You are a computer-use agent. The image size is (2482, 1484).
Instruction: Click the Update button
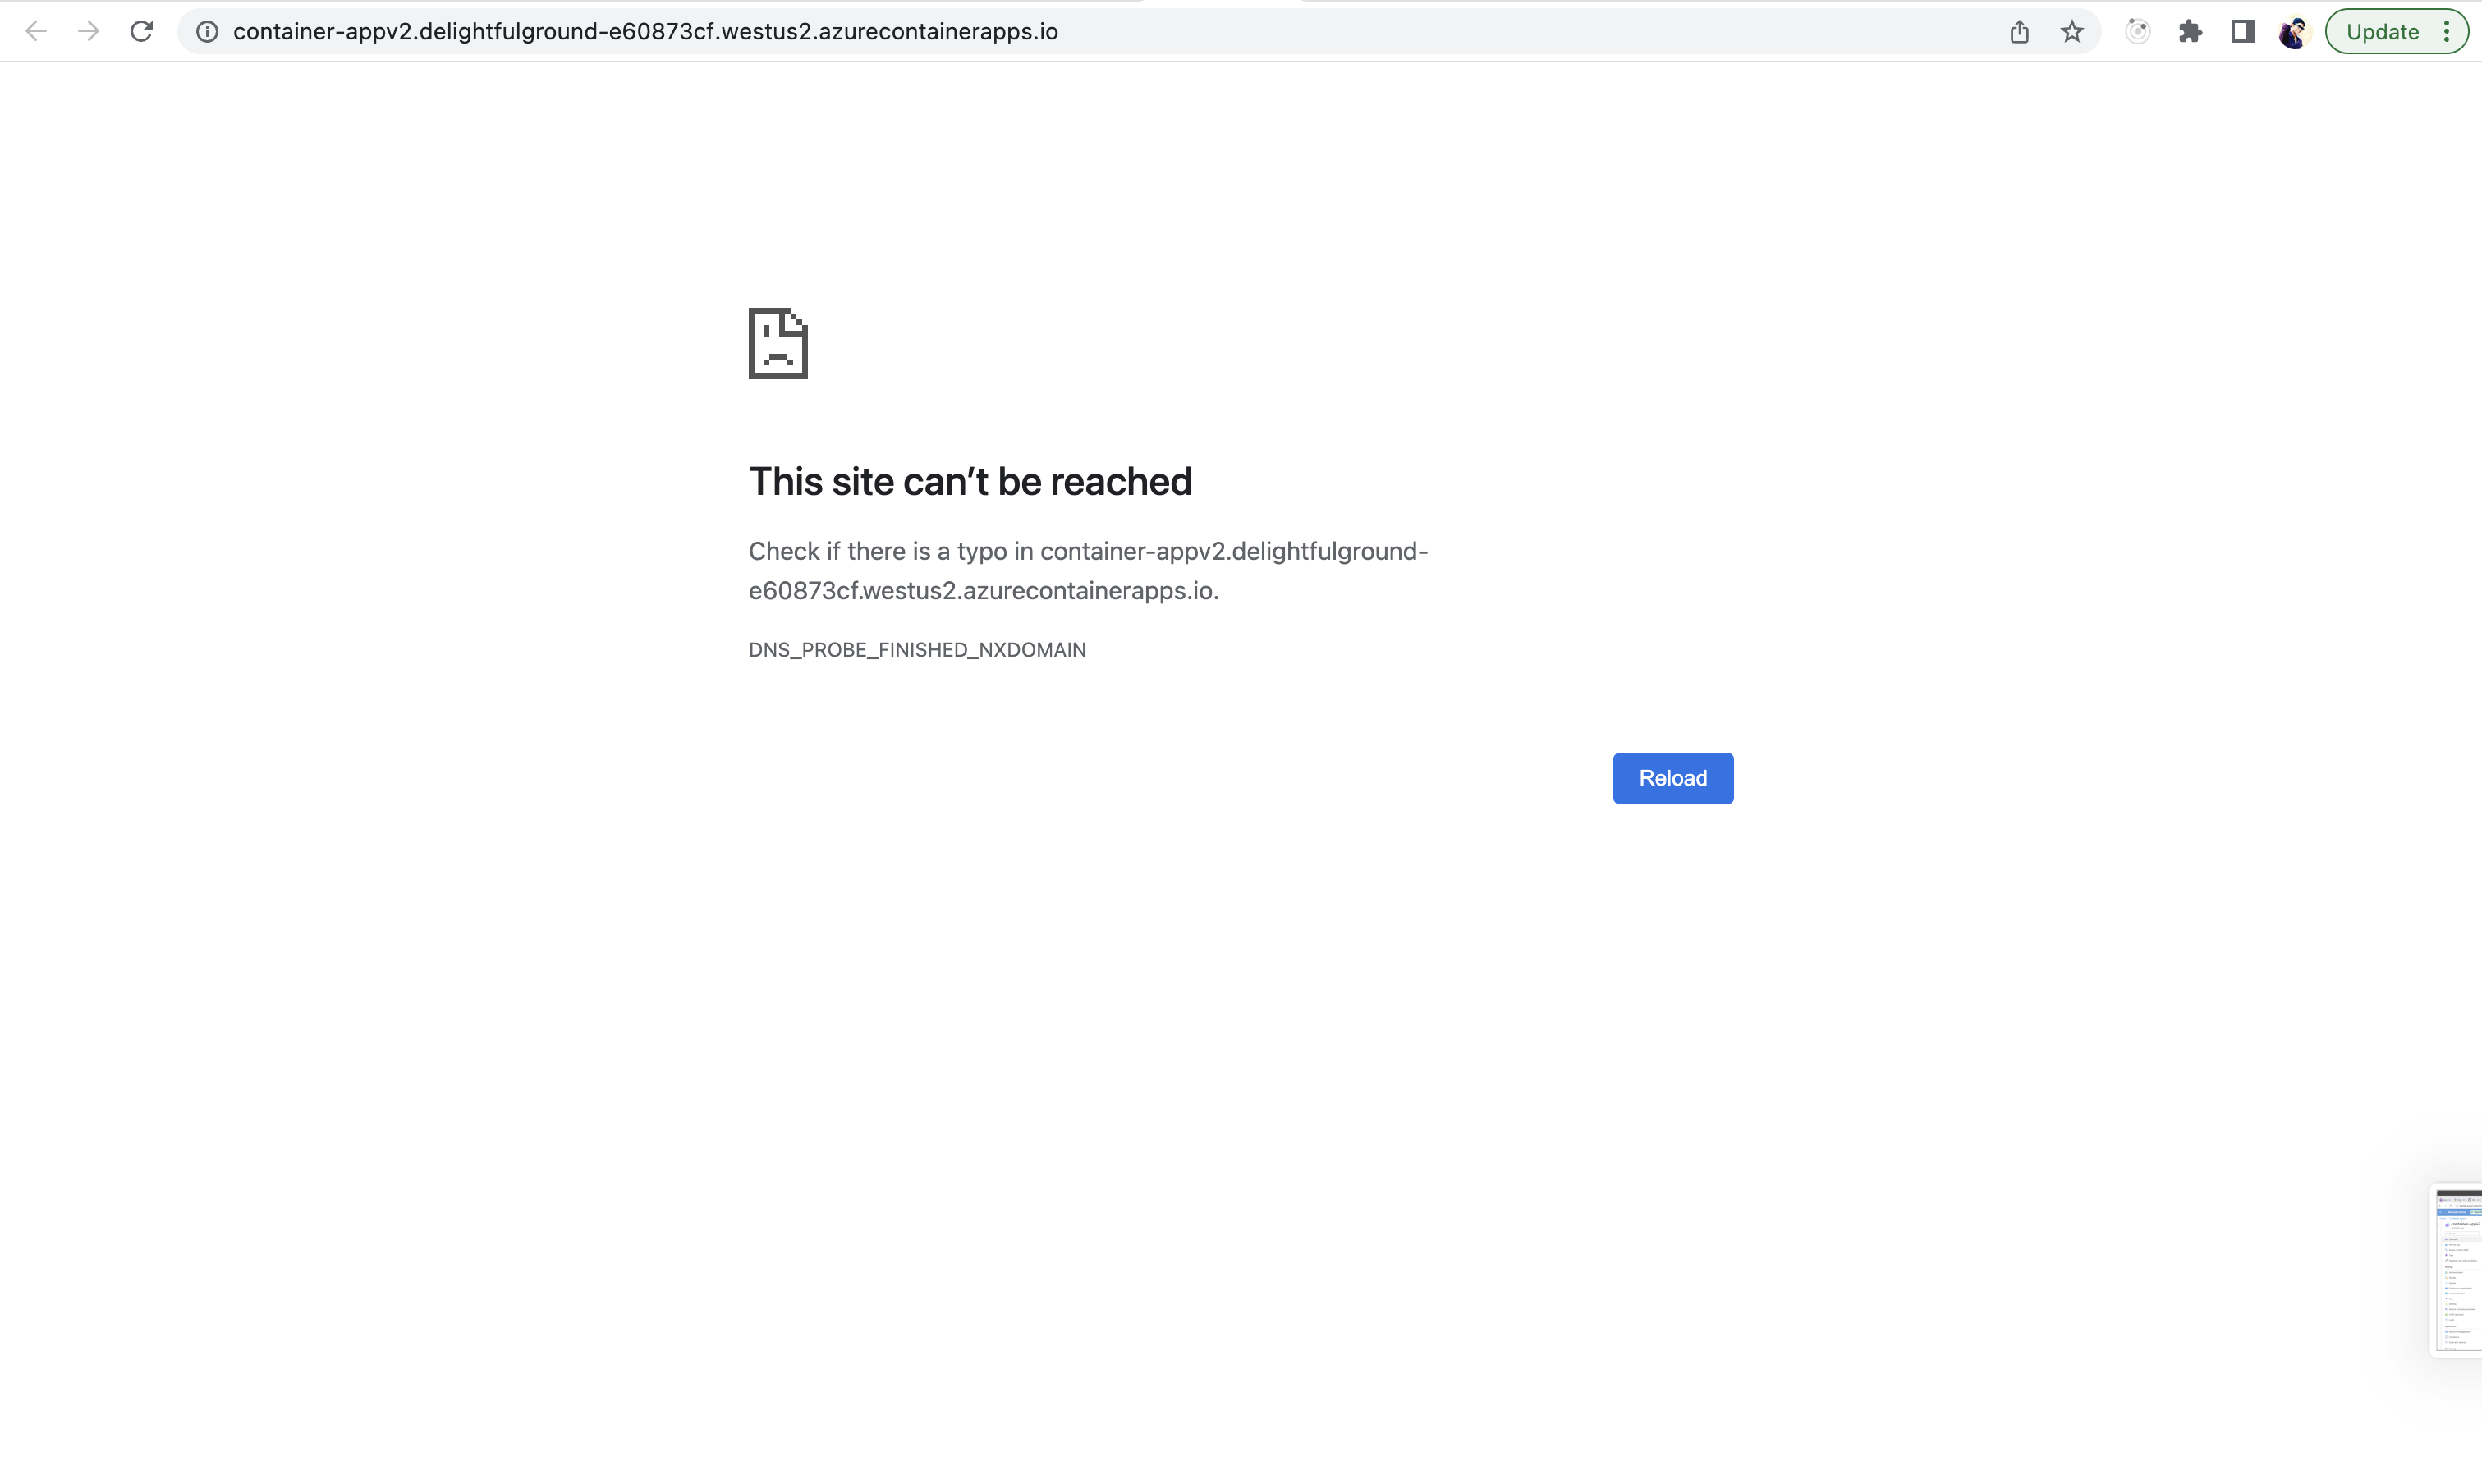(x=2386, y=31)
